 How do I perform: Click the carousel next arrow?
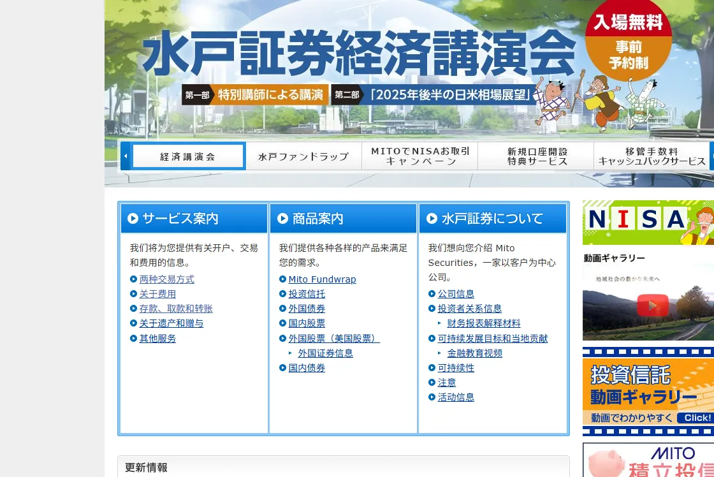711,156
